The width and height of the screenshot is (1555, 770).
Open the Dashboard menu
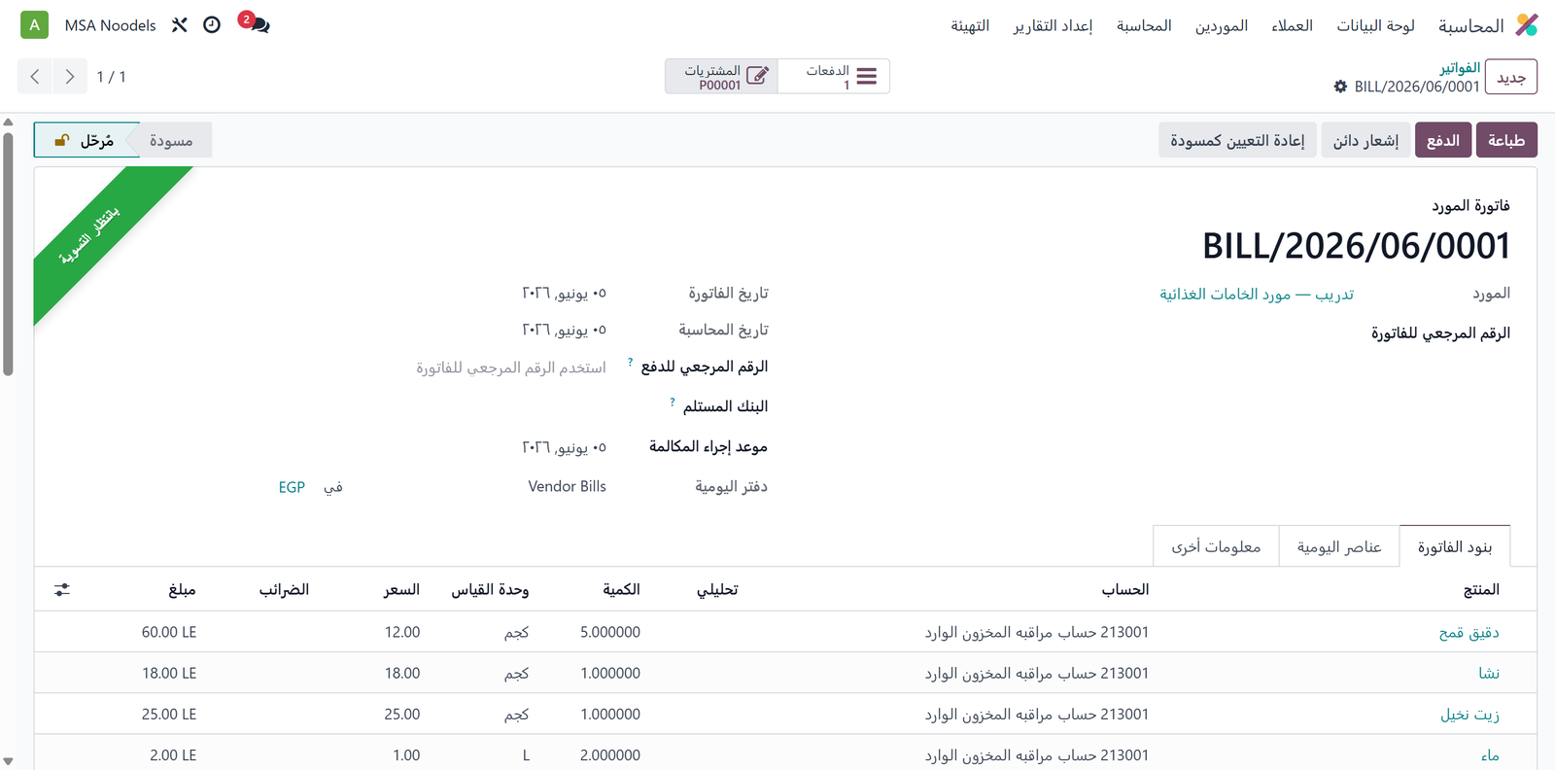coord(1375,25)
